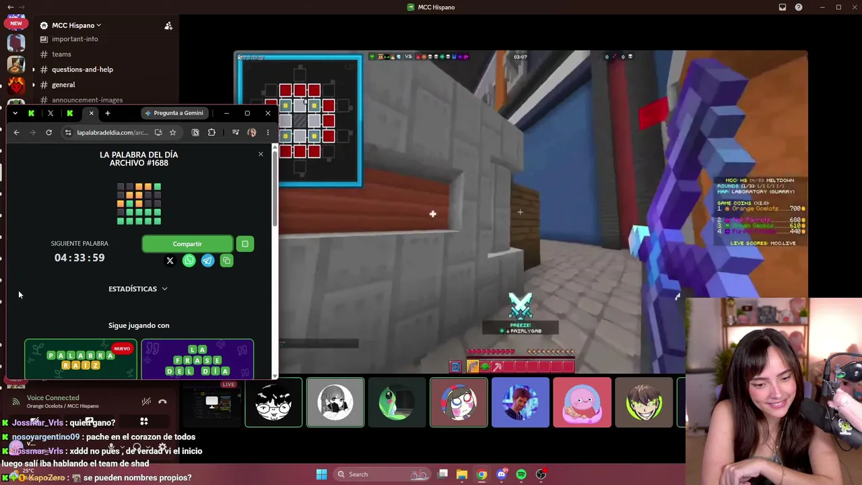Switch to the first Kick tab

point(31,113)
